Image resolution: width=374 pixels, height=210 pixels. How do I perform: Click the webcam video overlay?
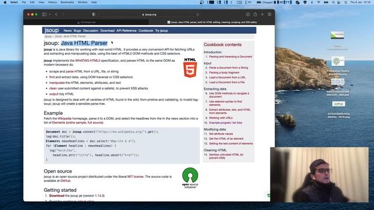[x=320, y=175]
